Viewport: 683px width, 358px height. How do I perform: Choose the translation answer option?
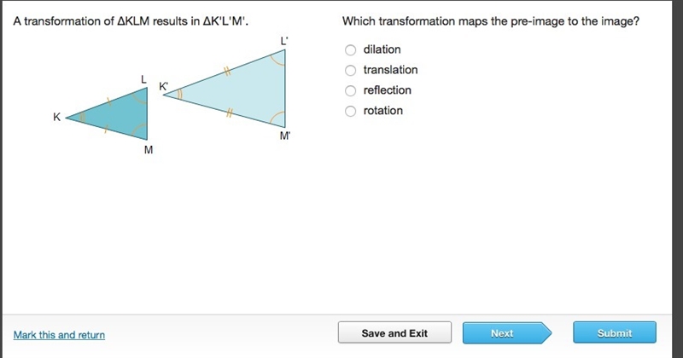(x=351, y=70)
